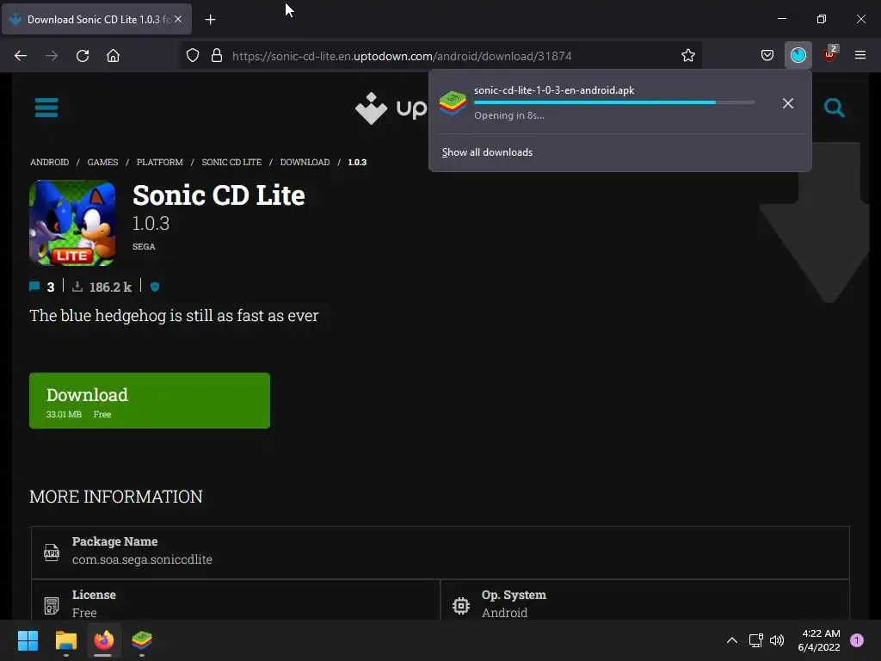
Task: Go to the ANDROID breadcrumb
Action: pos(49,162)
